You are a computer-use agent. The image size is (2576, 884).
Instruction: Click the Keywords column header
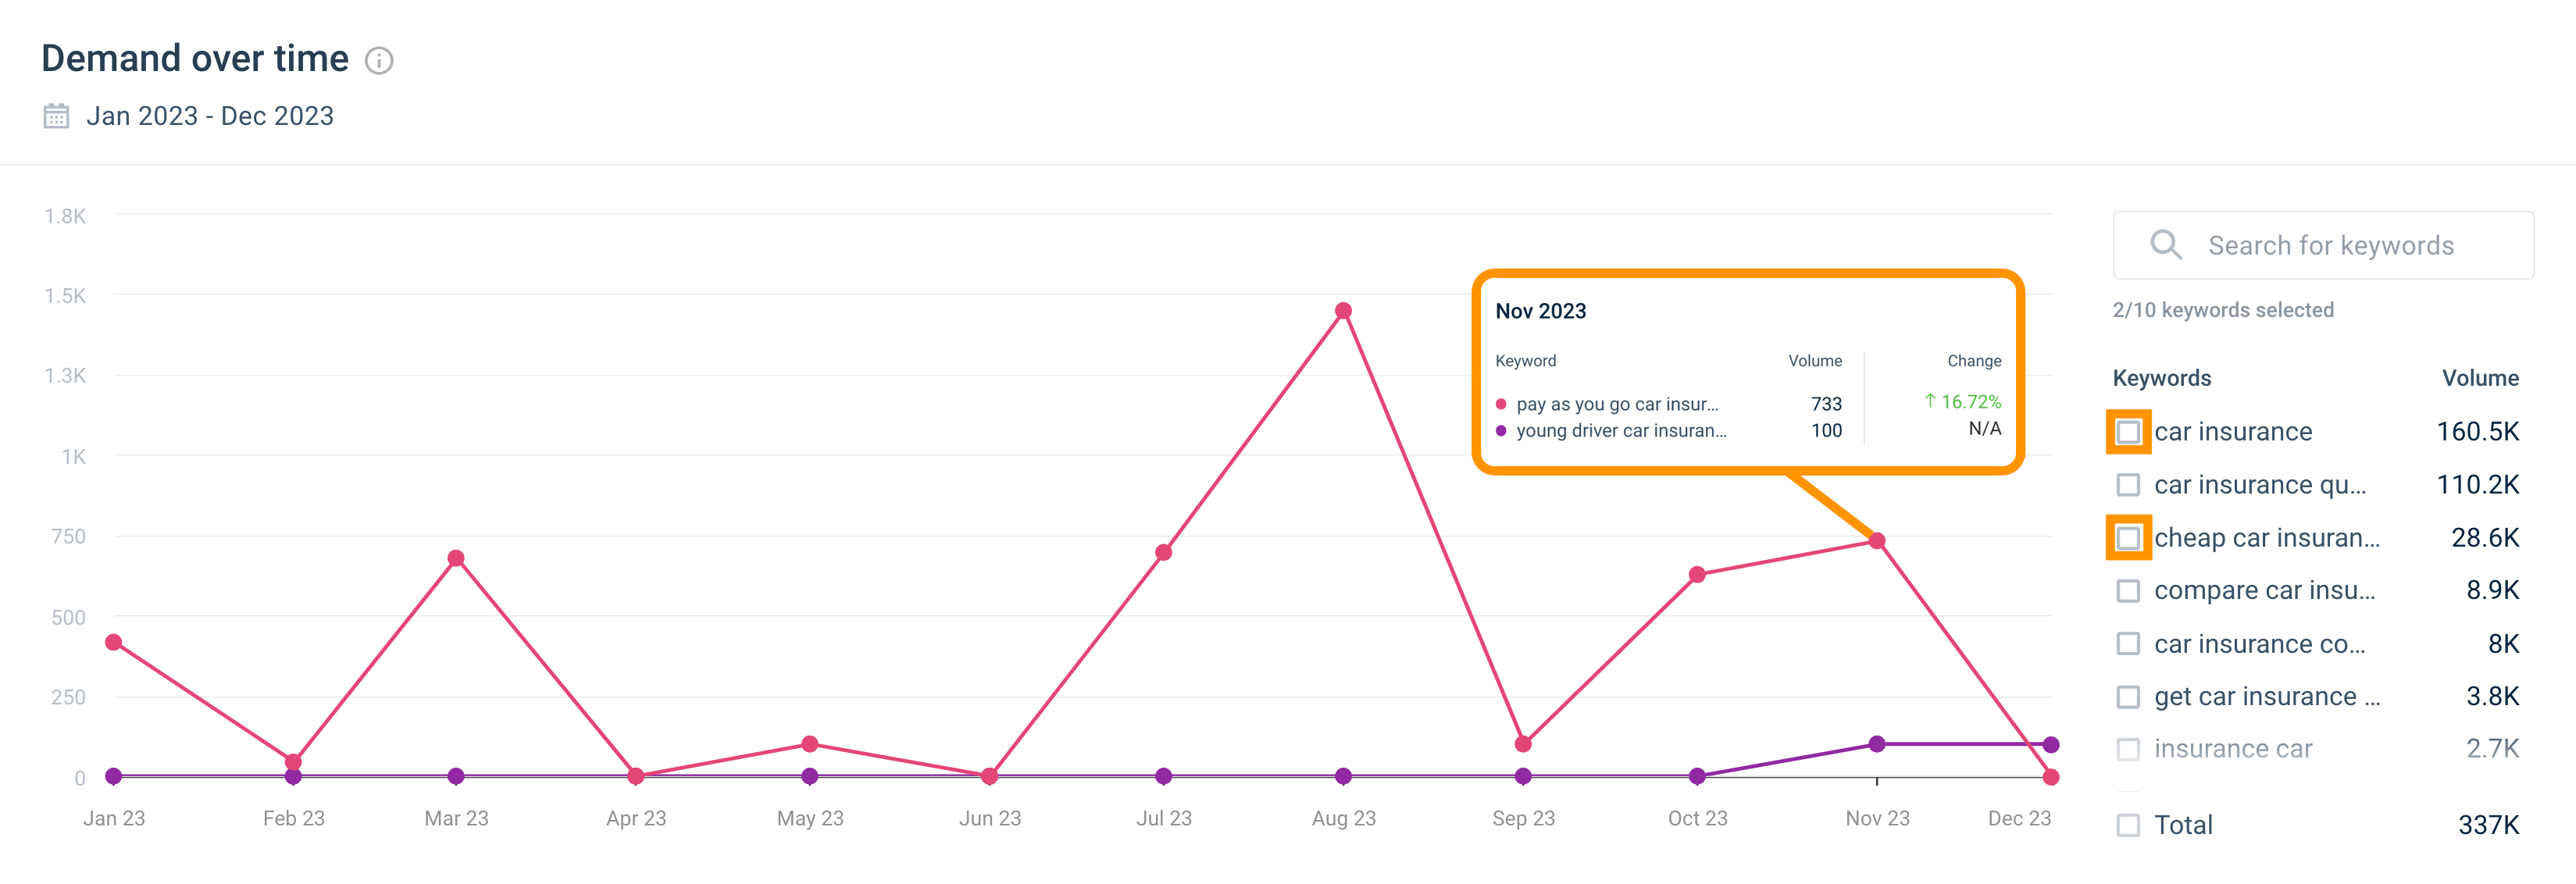click(2161, 378)
